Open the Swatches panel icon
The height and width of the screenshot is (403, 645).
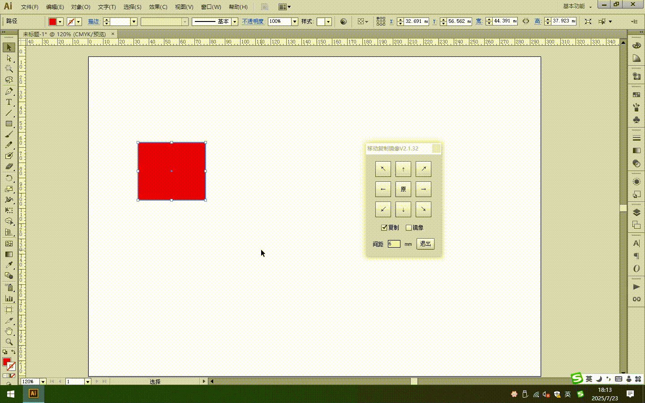636,94
